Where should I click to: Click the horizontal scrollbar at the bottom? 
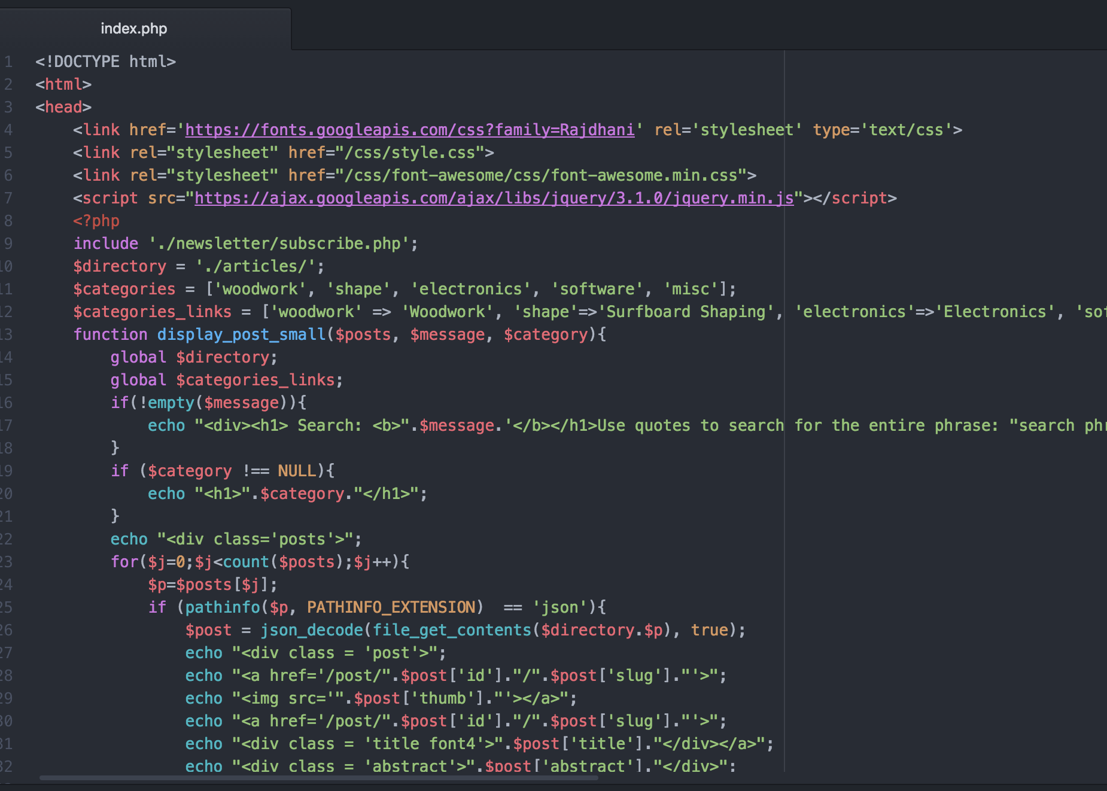tap(318, 778)
